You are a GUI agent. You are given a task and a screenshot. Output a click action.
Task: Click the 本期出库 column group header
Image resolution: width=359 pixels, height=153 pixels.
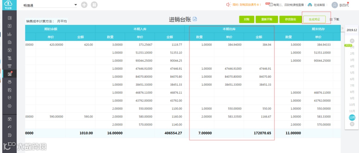(229, 29)
